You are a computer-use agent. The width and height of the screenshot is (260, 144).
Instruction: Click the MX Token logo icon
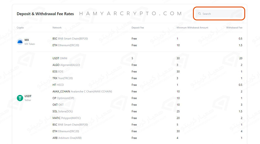point(20,42)
